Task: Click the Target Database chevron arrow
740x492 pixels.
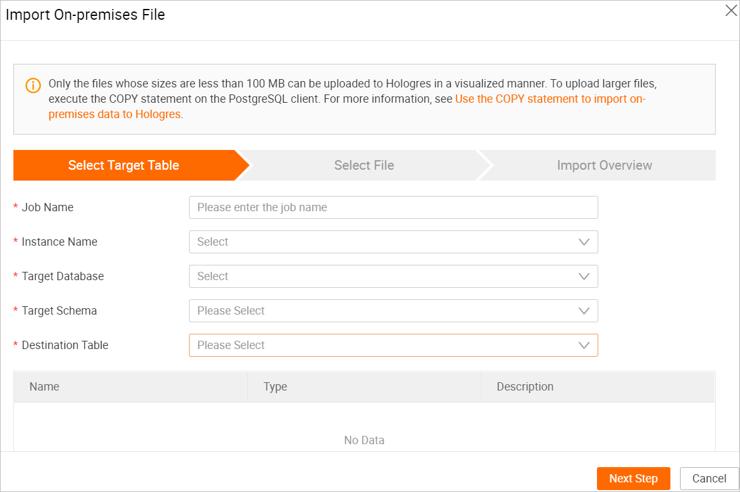Action: 584,276
